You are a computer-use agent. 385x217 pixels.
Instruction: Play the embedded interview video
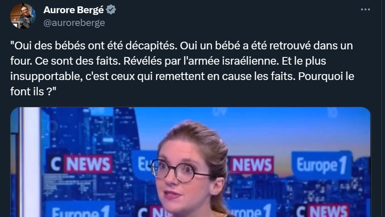tap(190, 162)
